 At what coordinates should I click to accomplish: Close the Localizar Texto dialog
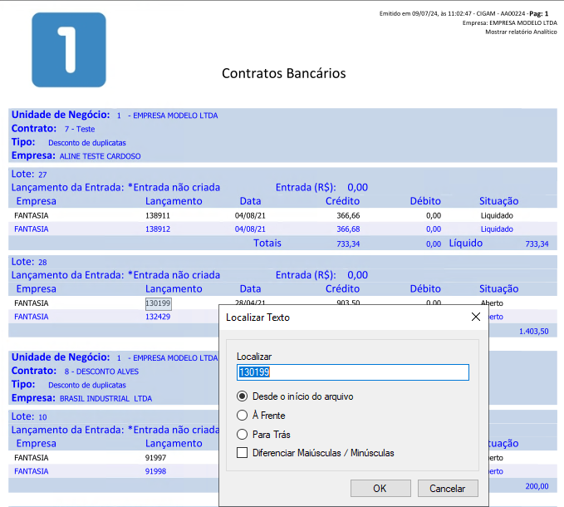pyautogui.click(x=475, y=317)
